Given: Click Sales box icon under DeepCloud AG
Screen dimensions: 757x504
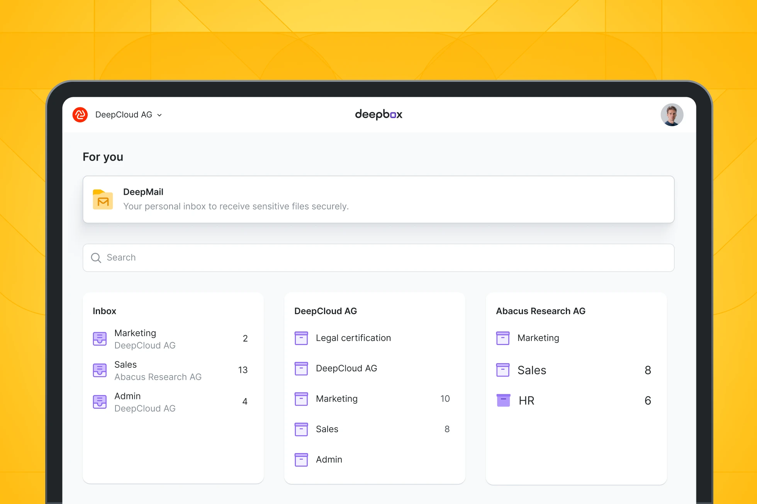Looking at the screenshot, I should point(301,429).
